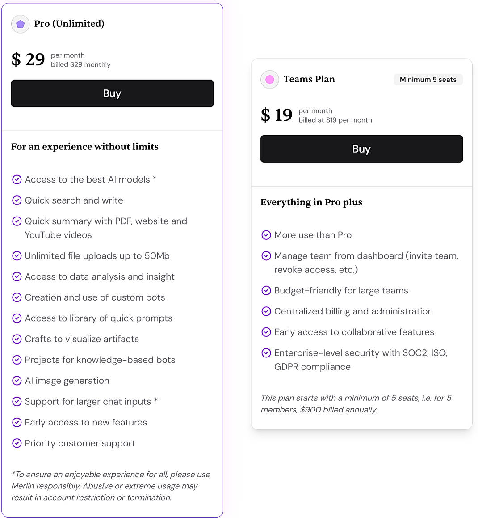The height and width of the screenshot is (518, 478).
Task: Click the checkmark next to More use than Pro
Action: tap(266, 235)
